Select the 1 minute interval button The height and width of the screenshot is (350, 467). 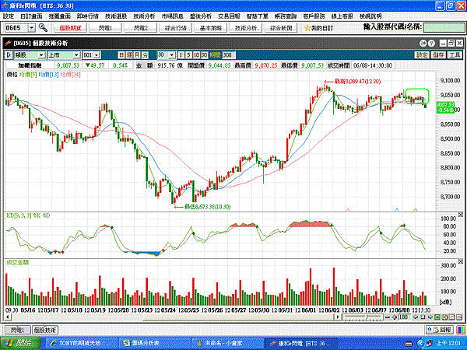tap(181, 55)
